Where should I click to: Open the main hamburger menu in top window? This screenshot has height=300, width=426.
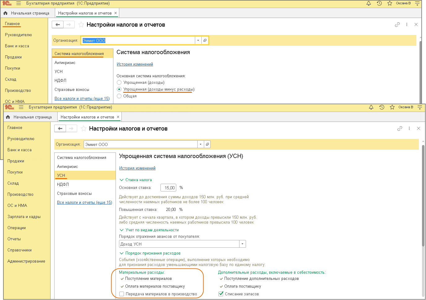pyautogui.click(x=19, y=3)
